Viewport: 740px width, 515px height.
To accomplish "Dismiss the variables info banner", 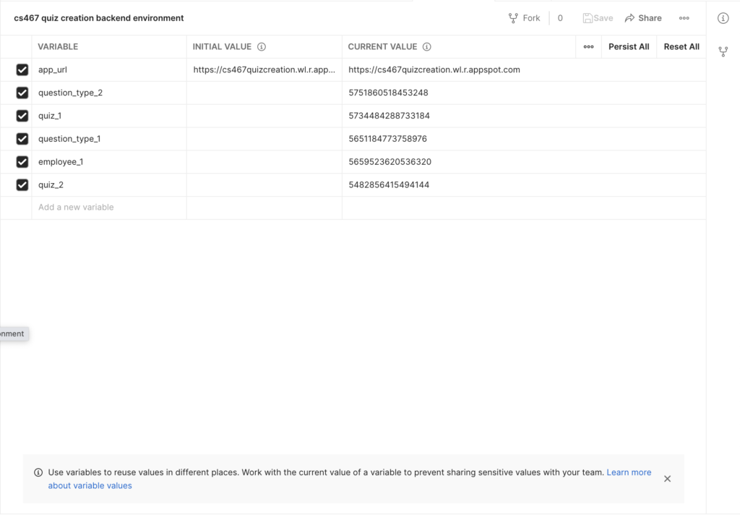I will pyautogui.click(x=667, y=479).
